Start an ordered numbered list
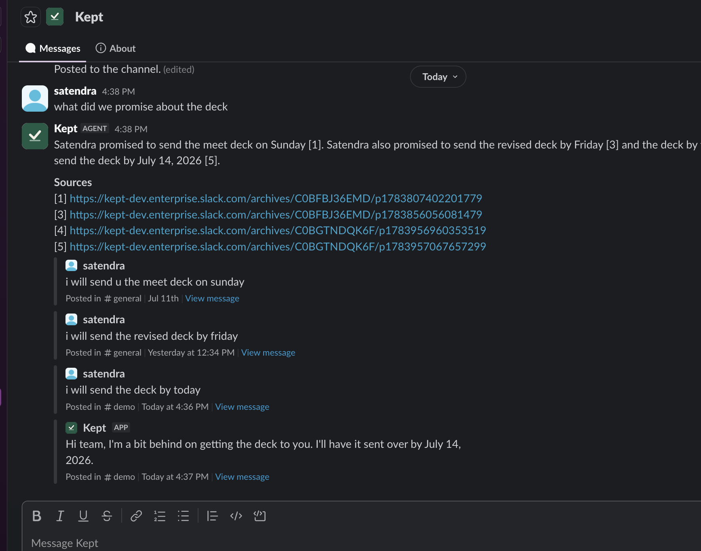 (160, 516)
